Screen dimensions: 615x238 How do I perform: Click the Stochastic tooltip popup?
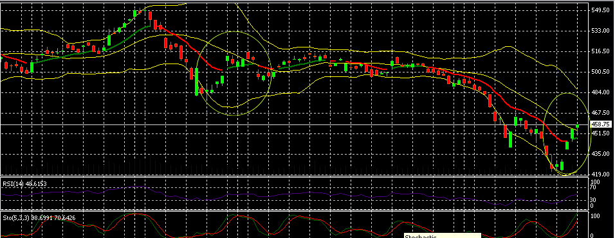[x=443, y=235]
